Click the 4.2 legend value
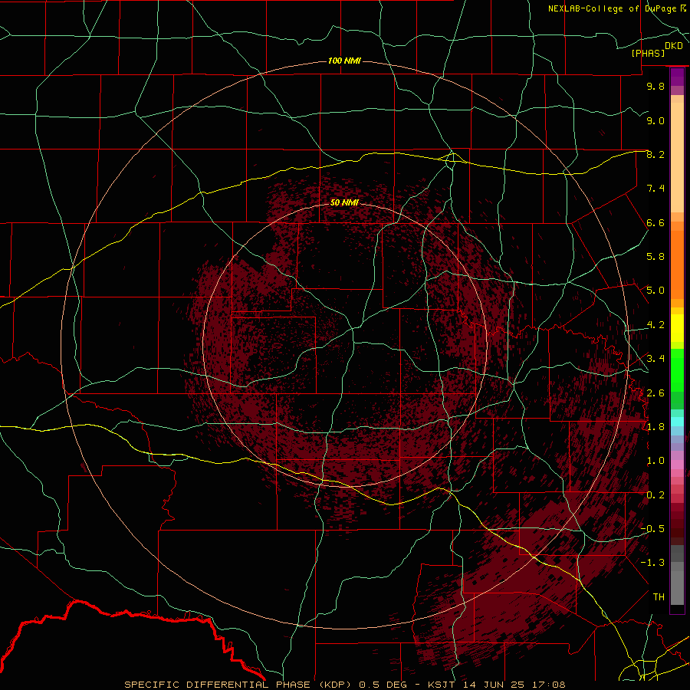Screen dimensions: 690x690 (655, 325)
